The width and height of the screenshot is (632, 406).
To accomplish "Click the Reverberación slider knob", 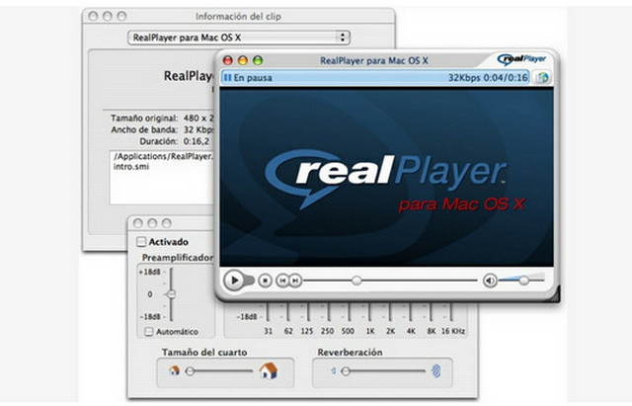I will tap(346, 371).
